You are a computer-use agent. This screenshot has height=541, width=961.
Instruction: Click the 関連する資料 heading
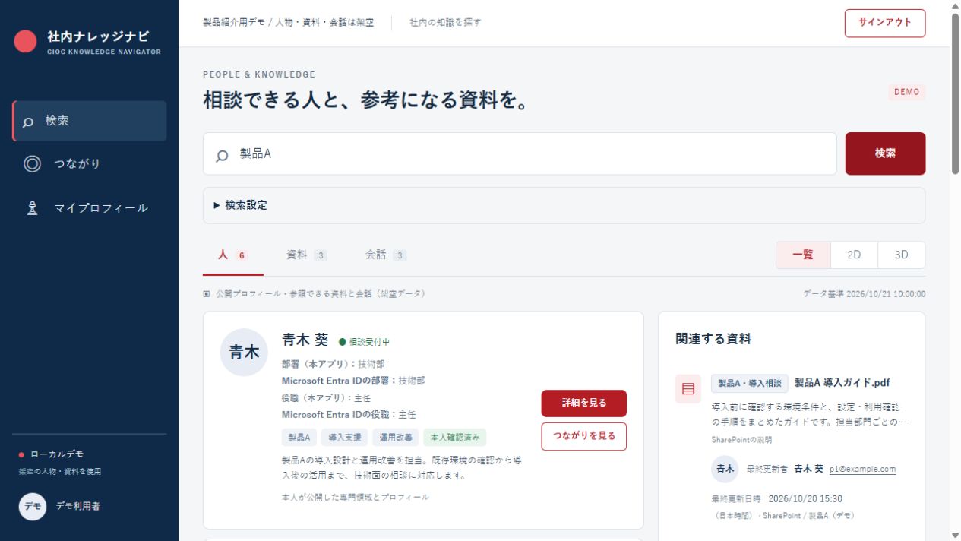coord(713,340)
